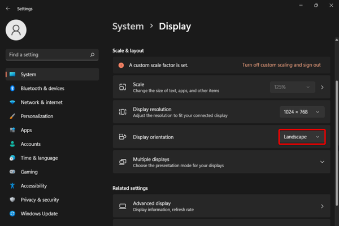Click the scrollbar up arrow
Image resolution: width=339 pixels, height=226 pixels.
click(337, 40)
